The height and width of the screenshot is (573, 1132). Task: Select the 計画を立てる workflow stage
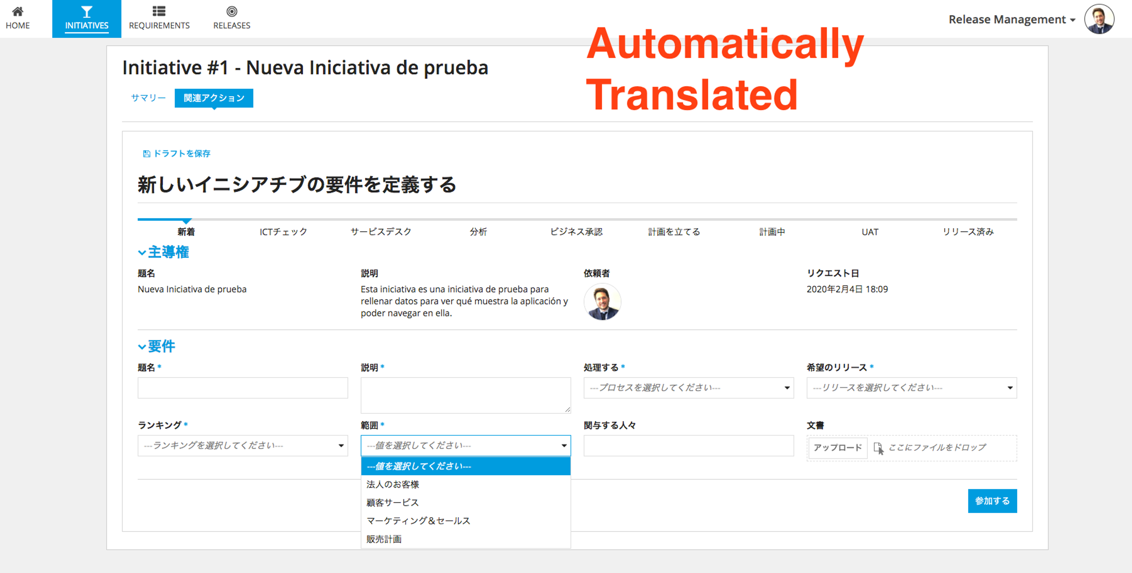(674, 232)
